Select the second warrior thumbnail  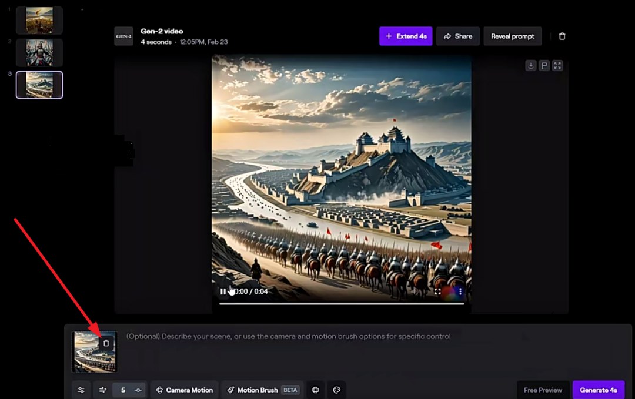click(39, 53)
